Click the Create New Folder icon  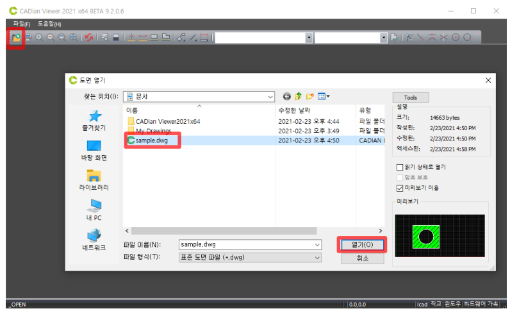(x=309, y=96)
